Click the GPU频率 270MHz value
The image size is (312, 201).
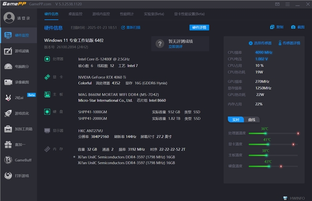coord(262,82)
